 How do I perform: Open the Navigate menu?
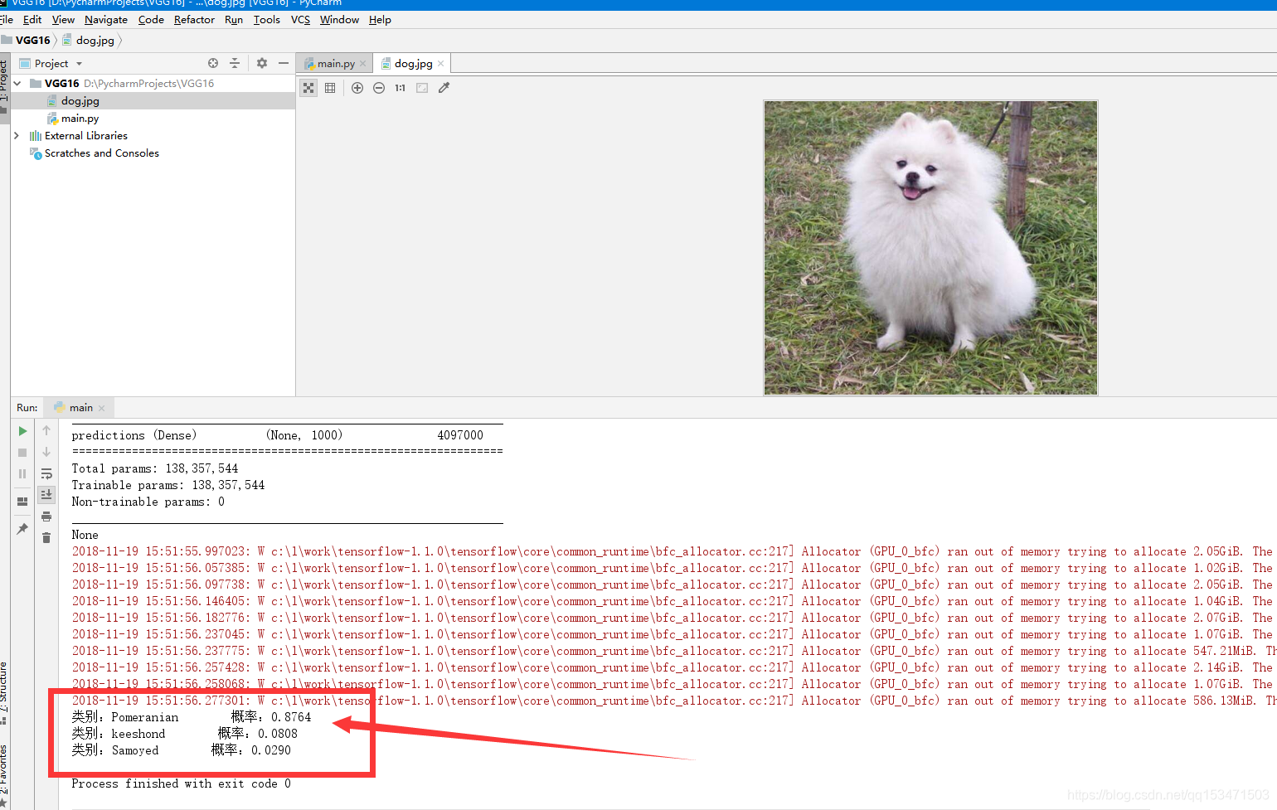coord(106,20)
